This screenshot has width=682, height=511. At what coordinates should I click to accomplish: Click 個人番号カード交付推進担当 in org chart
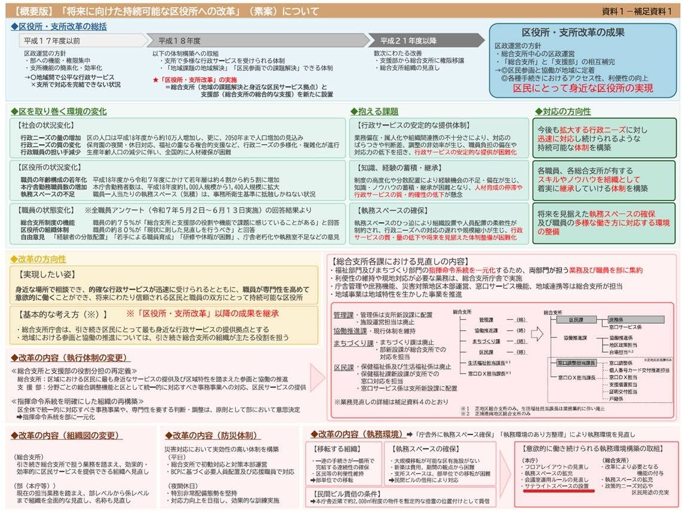(640, 370)
